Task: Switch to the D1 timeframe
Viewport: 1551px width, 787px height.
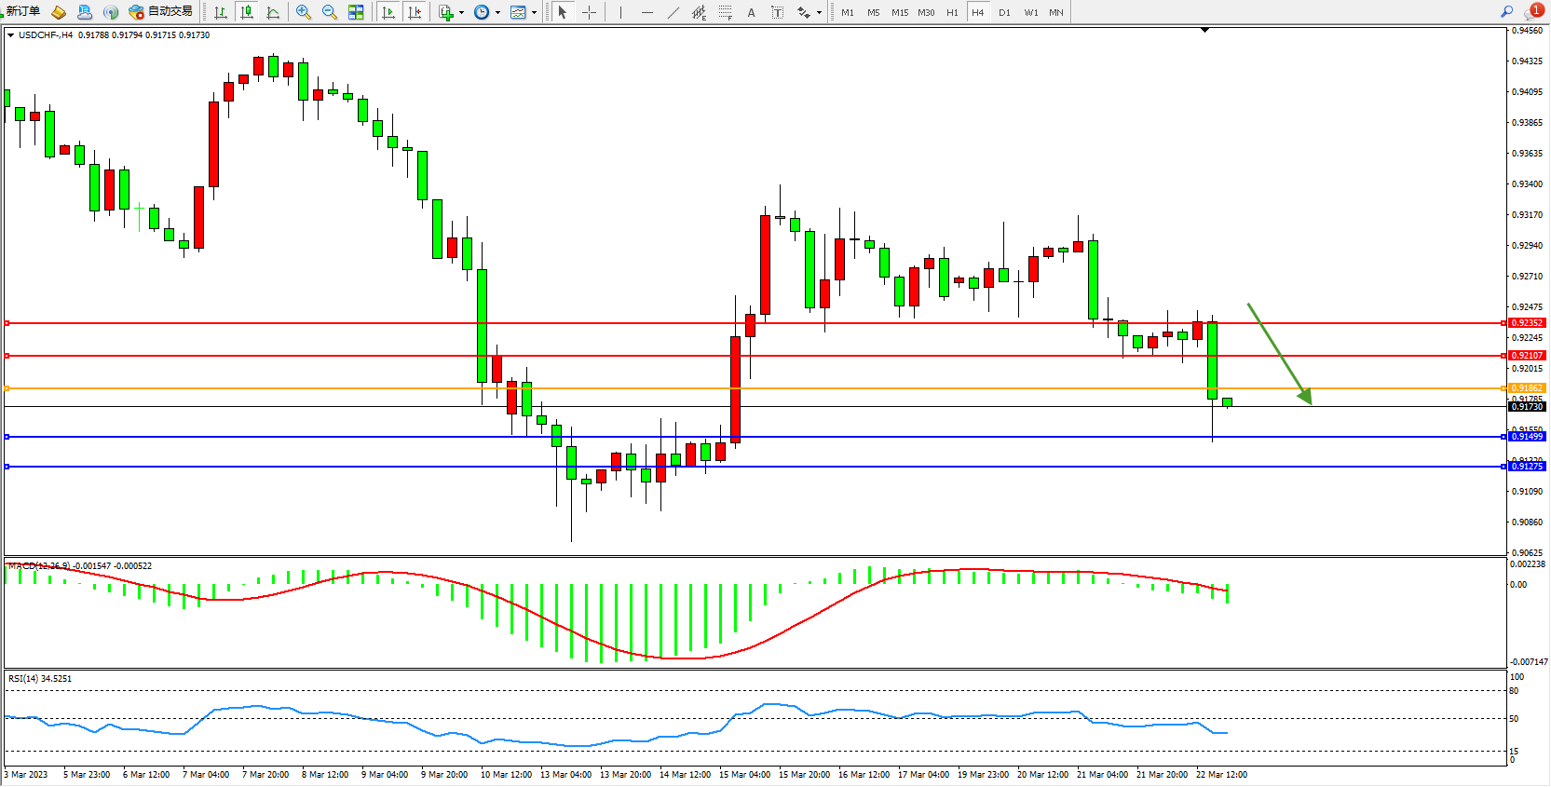Action: (1004, 12)
